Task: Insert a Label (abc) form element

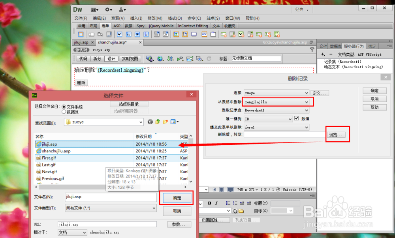Action: pos(204,34)
